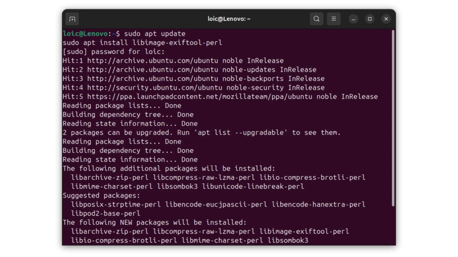This screenshot has width=458, height=257.
Task: Click the green loic@Lenovo prompt text
Action: click(x=85, y=34)
